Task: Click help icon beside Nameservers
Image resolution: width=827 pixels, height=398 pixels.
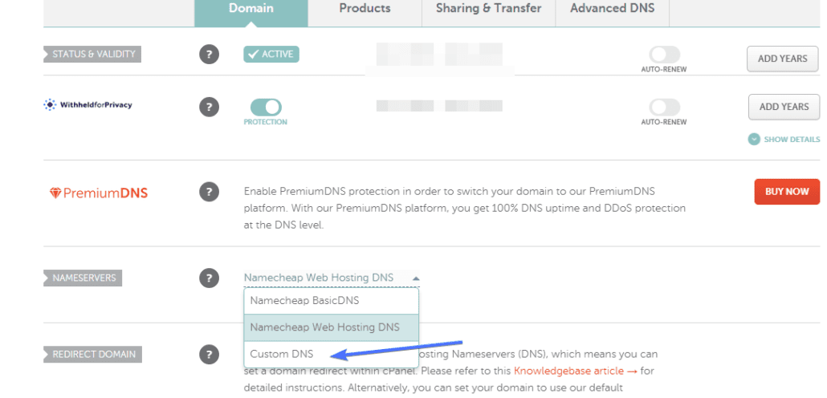Action: pyautogui.click(x=209, y=278)
